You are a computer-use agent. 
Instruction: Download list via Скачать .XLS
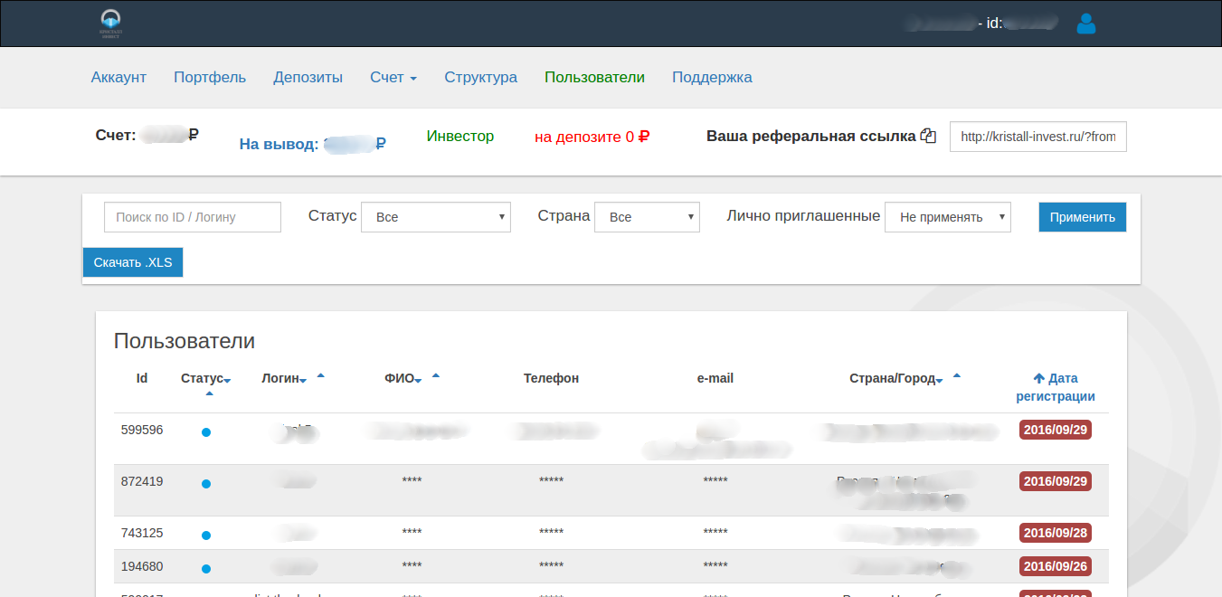(133, 262)
